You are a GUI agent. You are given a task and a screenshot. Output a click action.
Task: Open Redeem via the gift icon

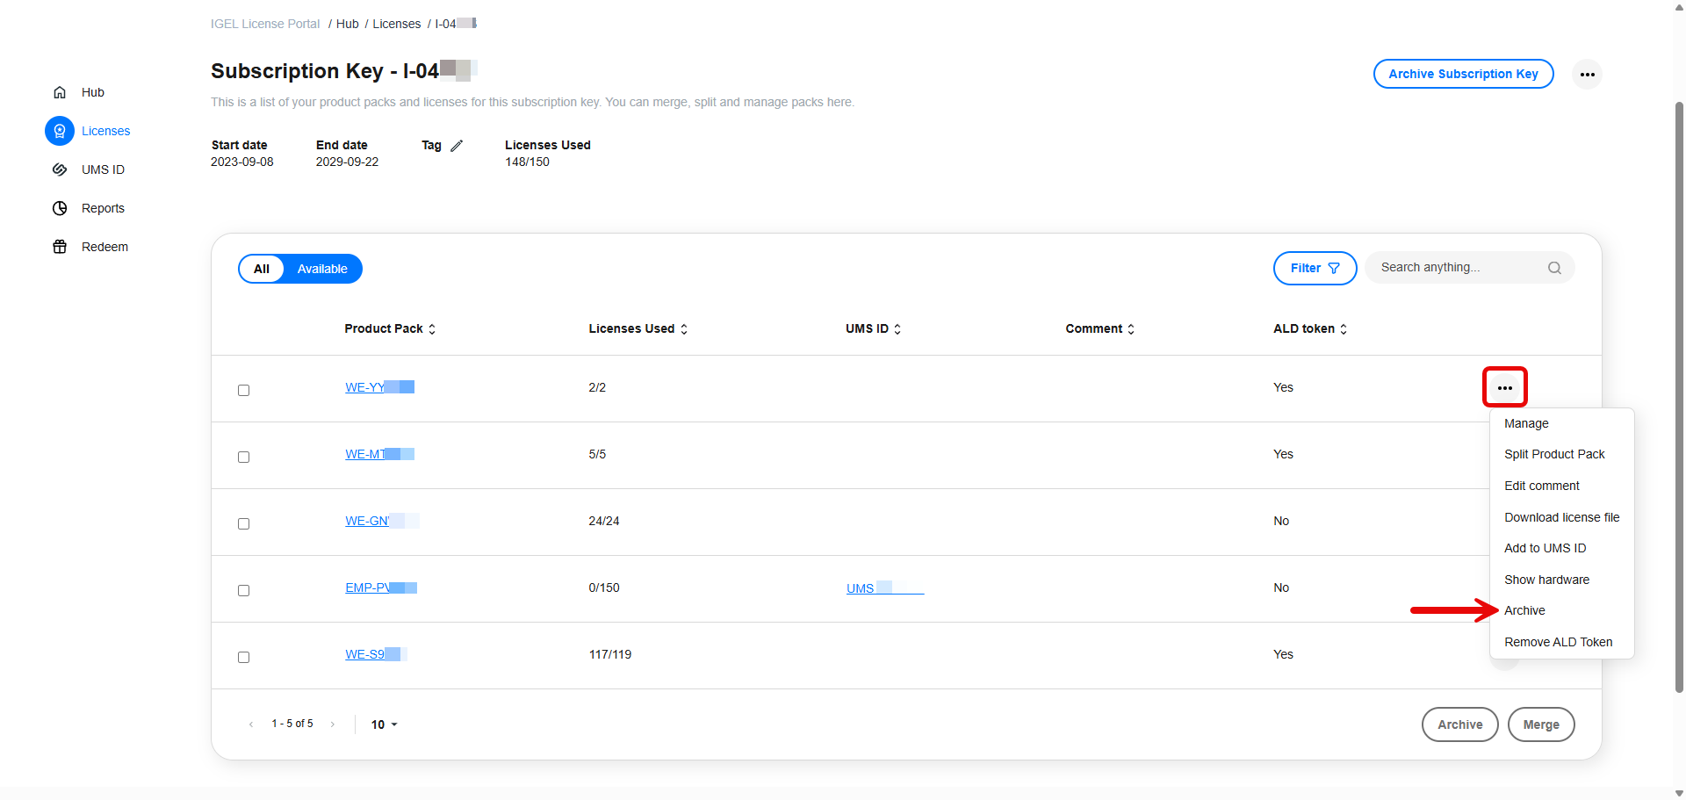59,247
